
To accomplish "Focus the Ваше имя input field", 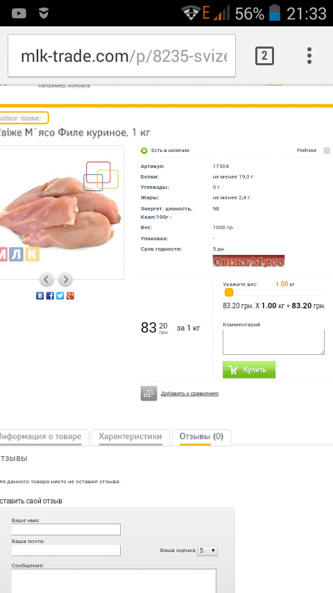I will click(x=66, y=529).
